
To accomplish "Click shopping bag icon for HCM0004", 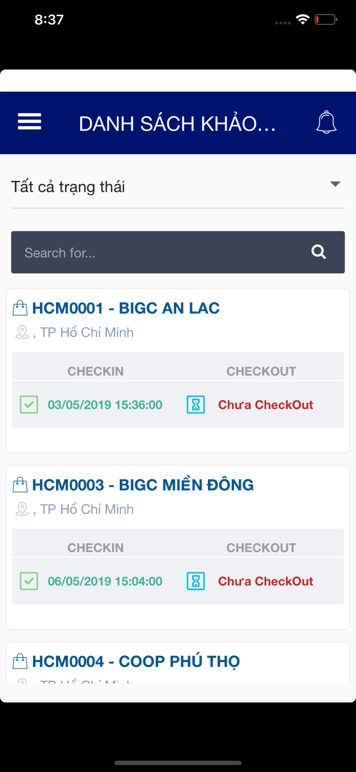I will [x=20, y=661].
